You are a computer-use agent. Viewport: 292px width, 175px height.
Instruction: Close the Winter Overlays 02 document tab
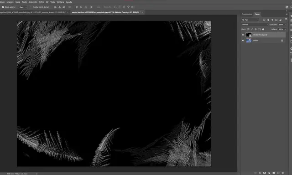point(142,12)
